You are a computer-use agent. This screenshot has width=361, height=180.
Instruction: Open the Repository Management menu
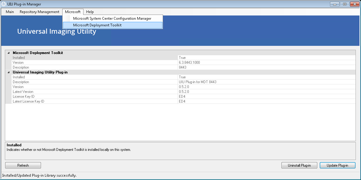point(39,12)
